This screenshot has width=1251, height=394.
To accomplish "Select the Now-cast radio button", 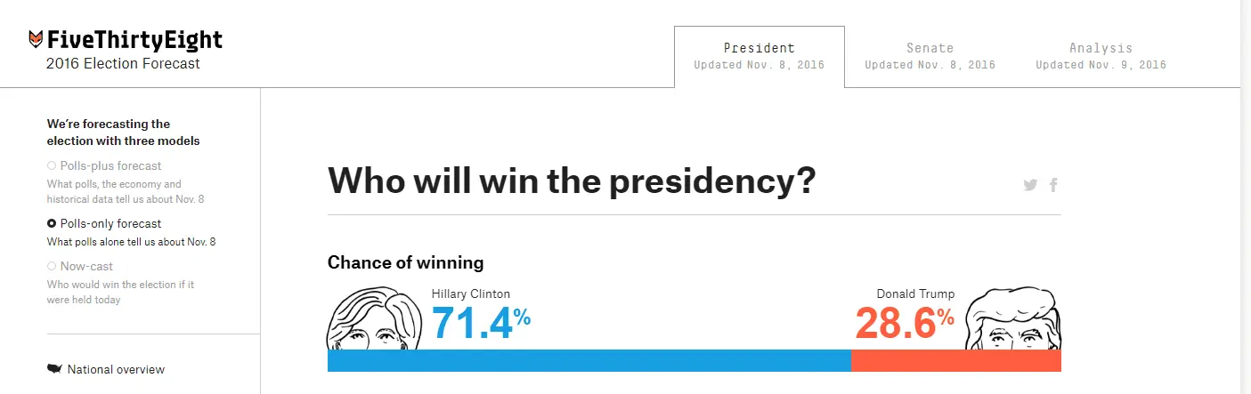I will pyautogui.click(x=52, y=267).
